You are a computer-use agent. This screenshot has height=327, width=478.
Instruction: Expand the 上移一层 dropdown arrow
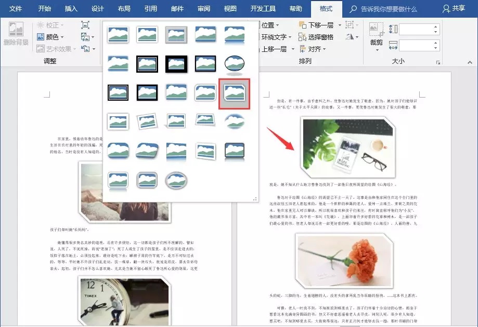coord(293,49)
